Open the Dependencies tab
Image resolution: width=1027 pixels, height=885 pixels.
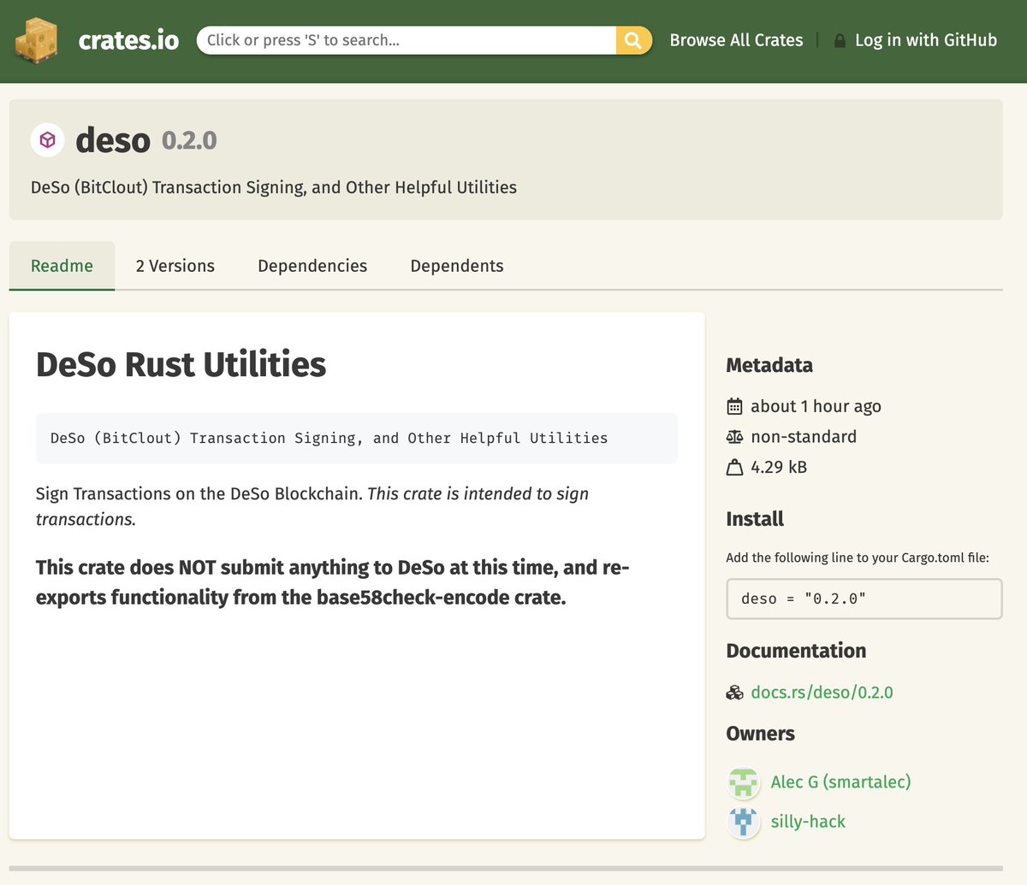click(x=312, y=266)
